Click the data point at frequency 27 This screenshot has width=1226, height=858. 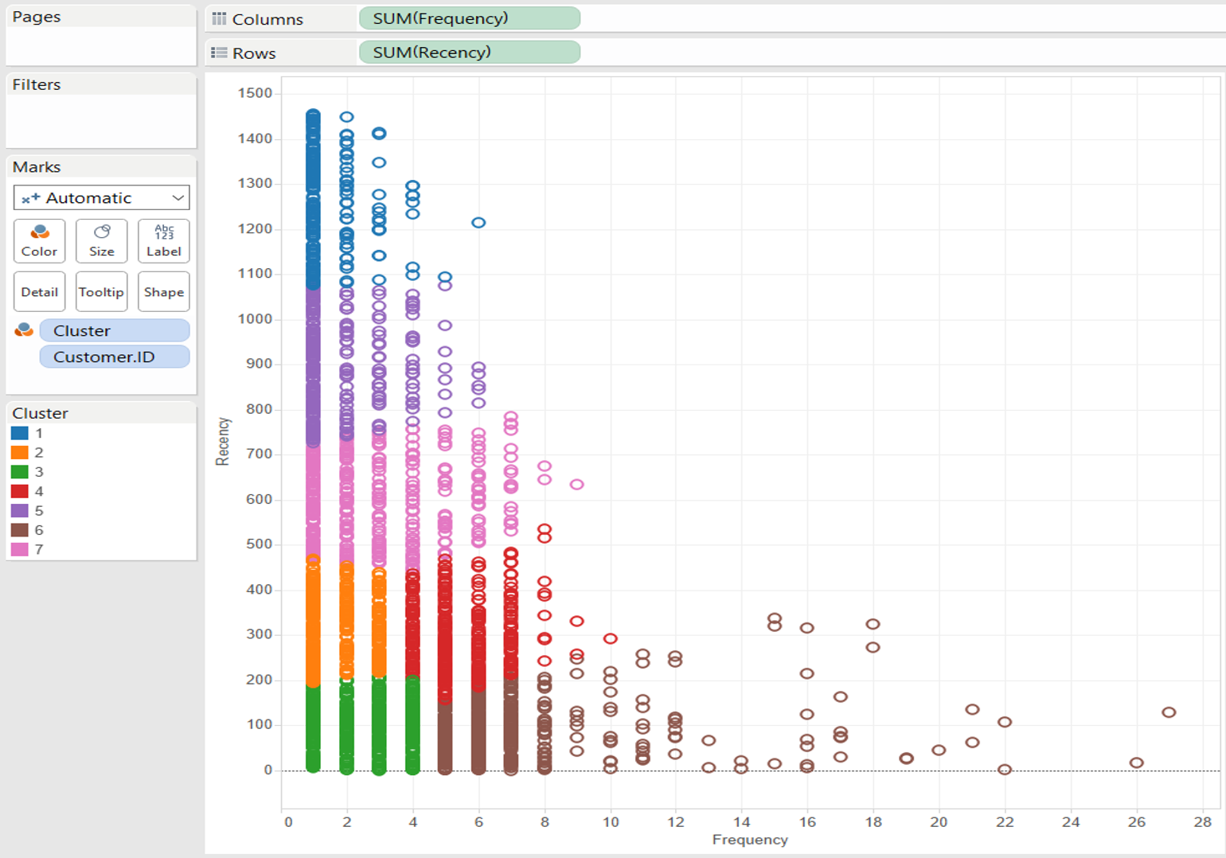coord(1169,712)
